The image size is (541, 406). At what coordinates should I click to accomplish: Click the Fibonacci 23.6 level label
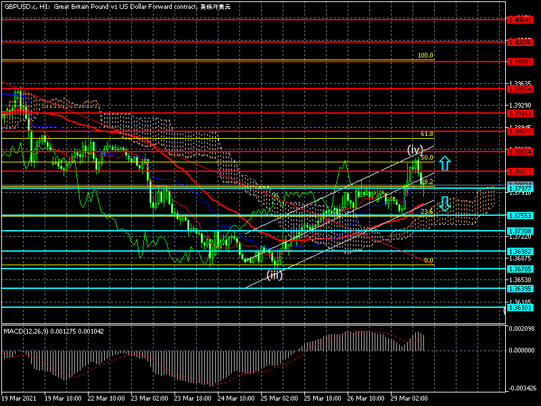(426, 211)
